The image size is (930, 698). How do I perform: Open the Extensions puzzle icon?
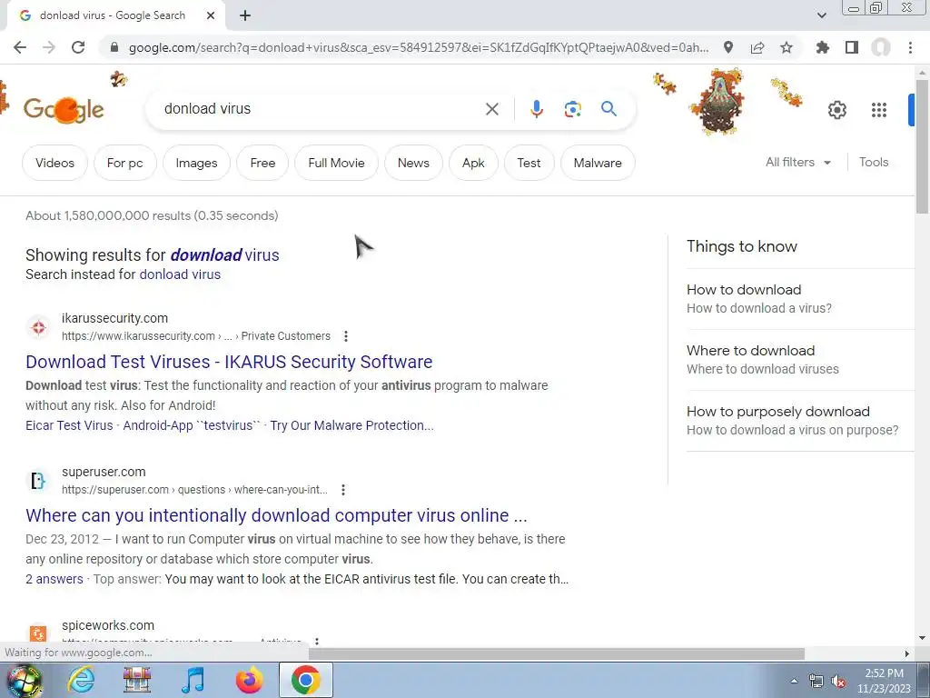[822, 47]
